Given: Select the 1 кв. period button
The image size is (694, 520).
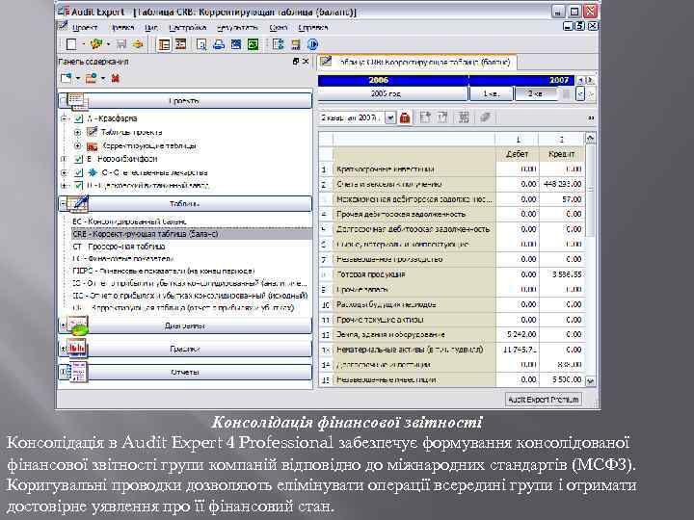Looking at the screenshot, I should (491, 93).
